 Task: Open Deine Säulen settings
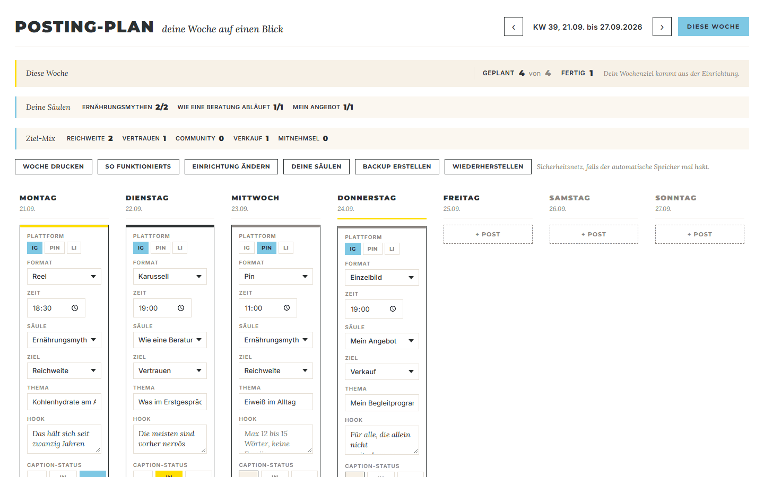316,166
